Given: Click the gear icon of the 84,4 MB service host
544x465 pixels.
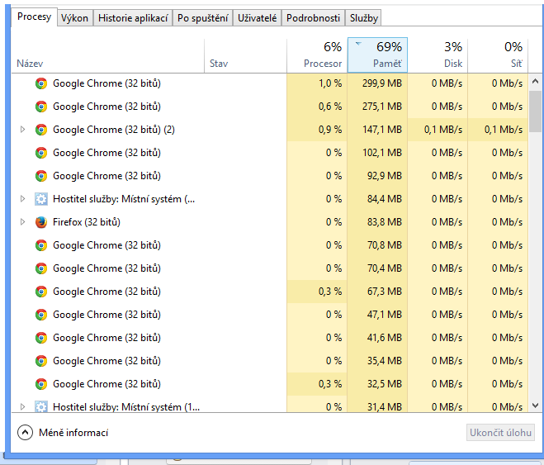Looking at the screenshot, I should pos(41,199).
